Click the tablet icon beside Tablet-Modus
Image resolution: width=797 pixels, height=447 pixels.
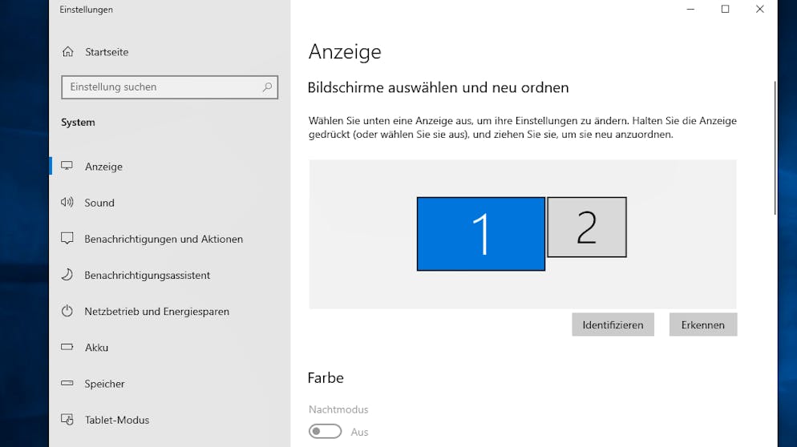pos(67,420)
